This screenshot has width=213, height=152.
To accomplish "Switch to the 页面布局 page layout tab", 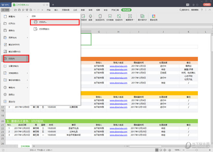I will pos(65,10).
